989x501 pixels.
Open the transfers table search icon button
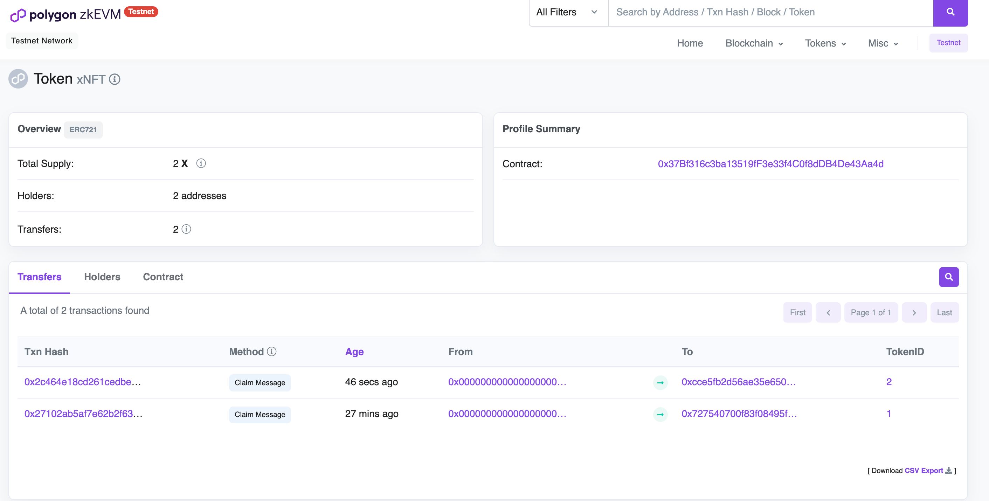click(x=949, y=277)
